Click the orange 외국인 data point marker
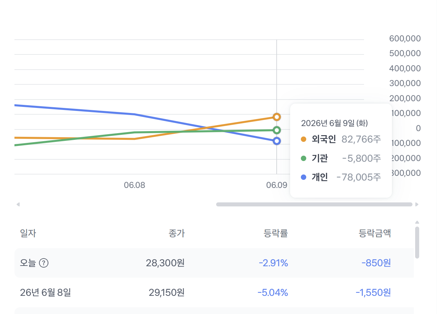This screenshot has width=437, height=314. point(277,117)
